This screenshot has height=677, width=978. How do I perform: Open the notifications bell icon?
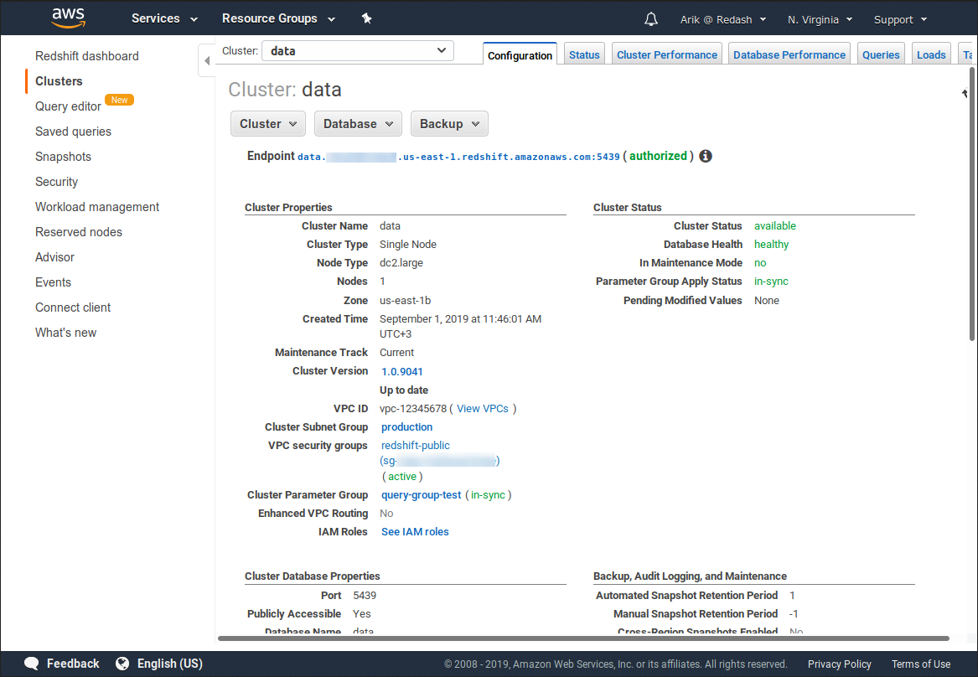point(650,19)
